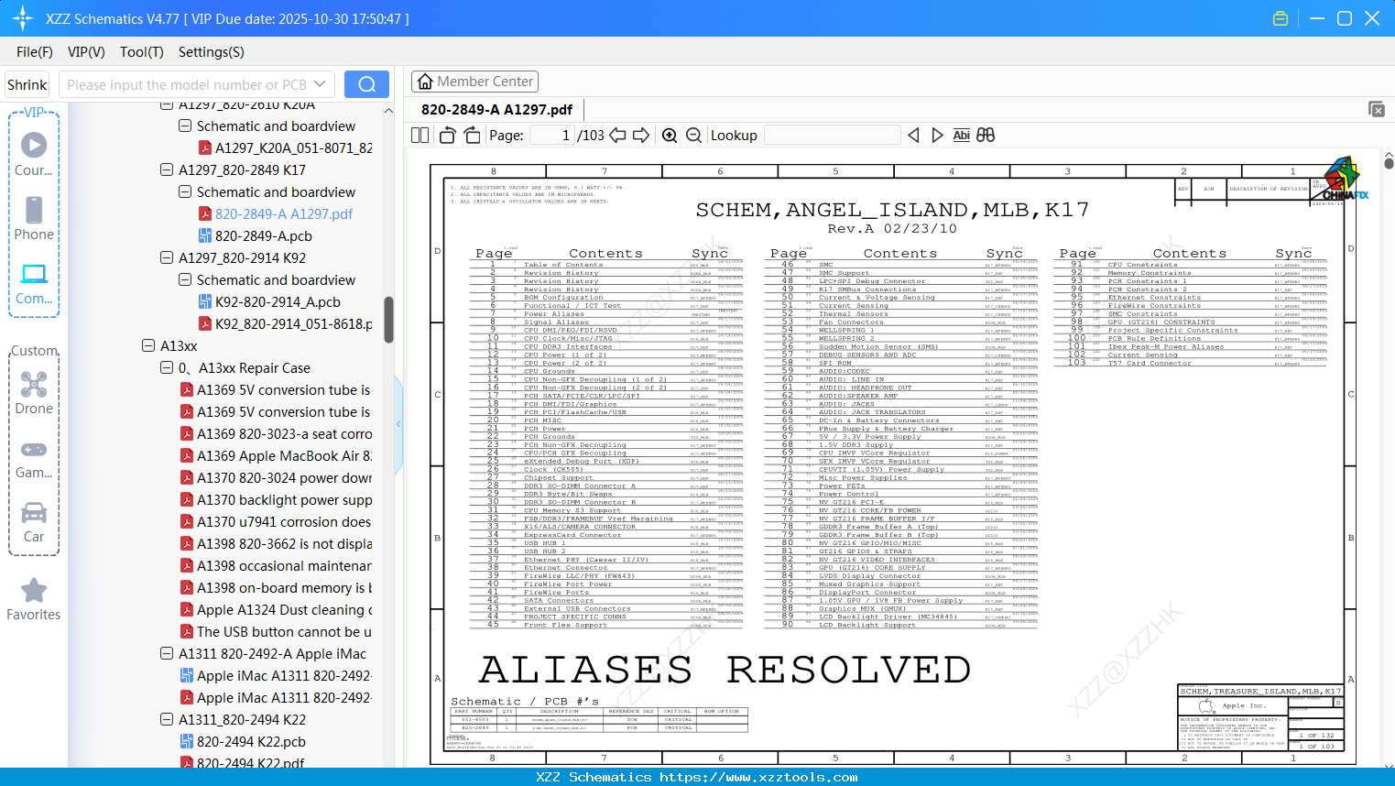Viewport: 1395px width, 786px height.
Task: Open A1398 occasional maintenance case
Action: pyautogui.click(x=284, y=565)
